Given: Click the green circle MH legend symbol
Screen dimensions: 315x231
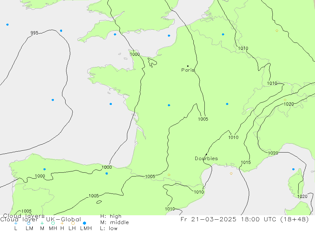Looking at the screenshot, I should coord(53,223).
